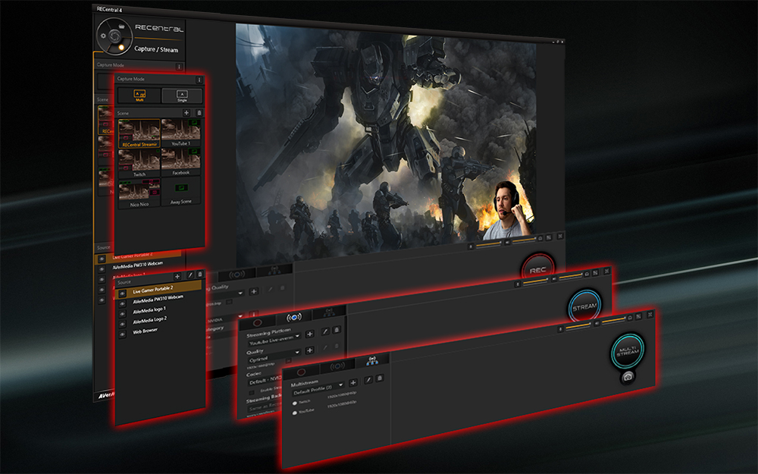Edit selected source with pencil icon
The height and width of the screenshot is (474, 758).
(190, 275)
